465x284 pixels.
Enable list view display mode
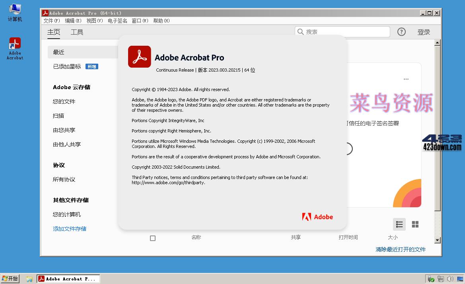[399, 224]
